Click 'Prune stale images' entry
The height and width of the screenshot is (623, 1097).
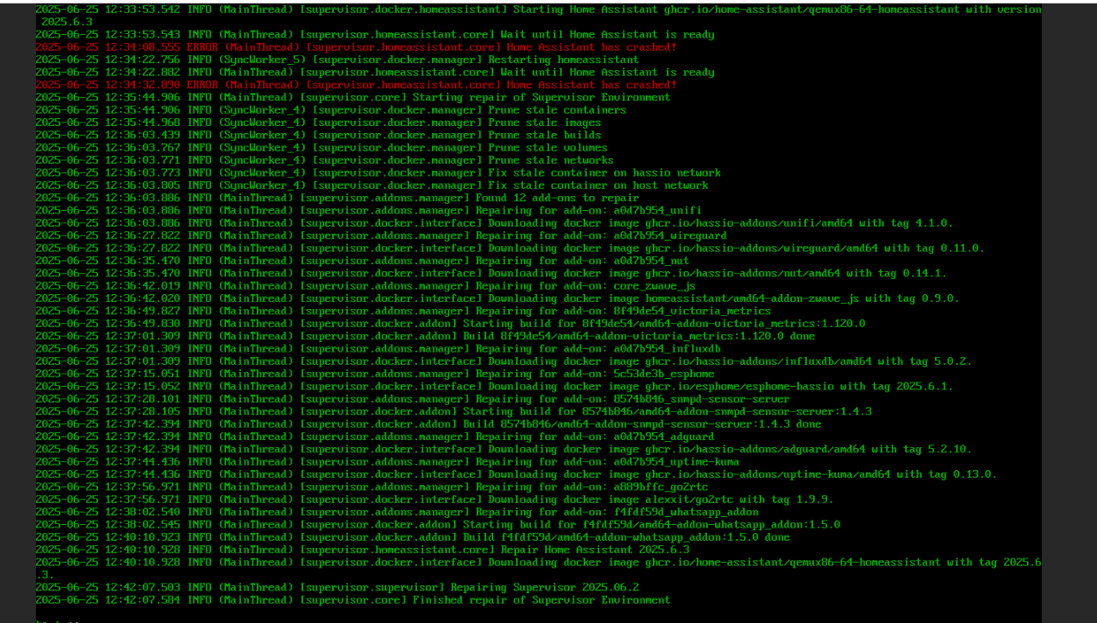[x=545, y=122]
